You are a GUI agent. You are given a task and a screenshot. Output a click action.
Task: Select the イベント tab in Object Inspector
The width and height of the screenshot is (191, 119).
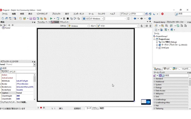click(13, 72)
